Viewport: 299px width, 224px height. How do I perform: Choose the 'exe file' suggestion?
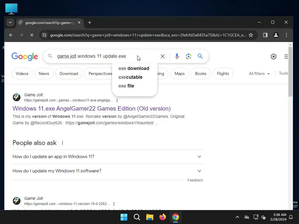(x=126, y=86)
